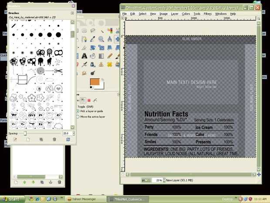Click the delete layer trash icon
This screenshot has width=270, height=203.
[x=59, y=182]
